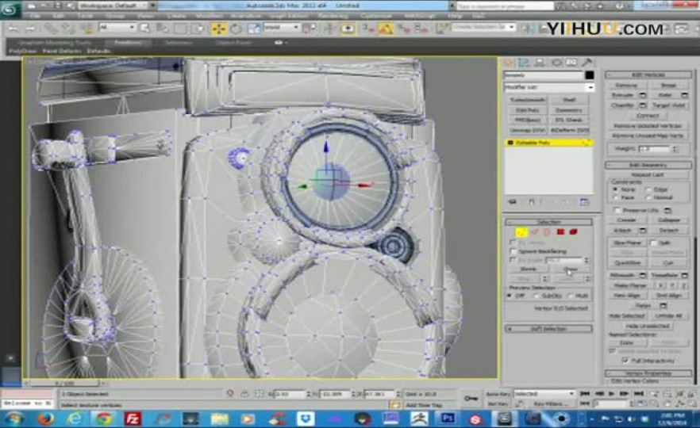
Task: Select Polygon sub-object level icon
Action: [560, 231]
